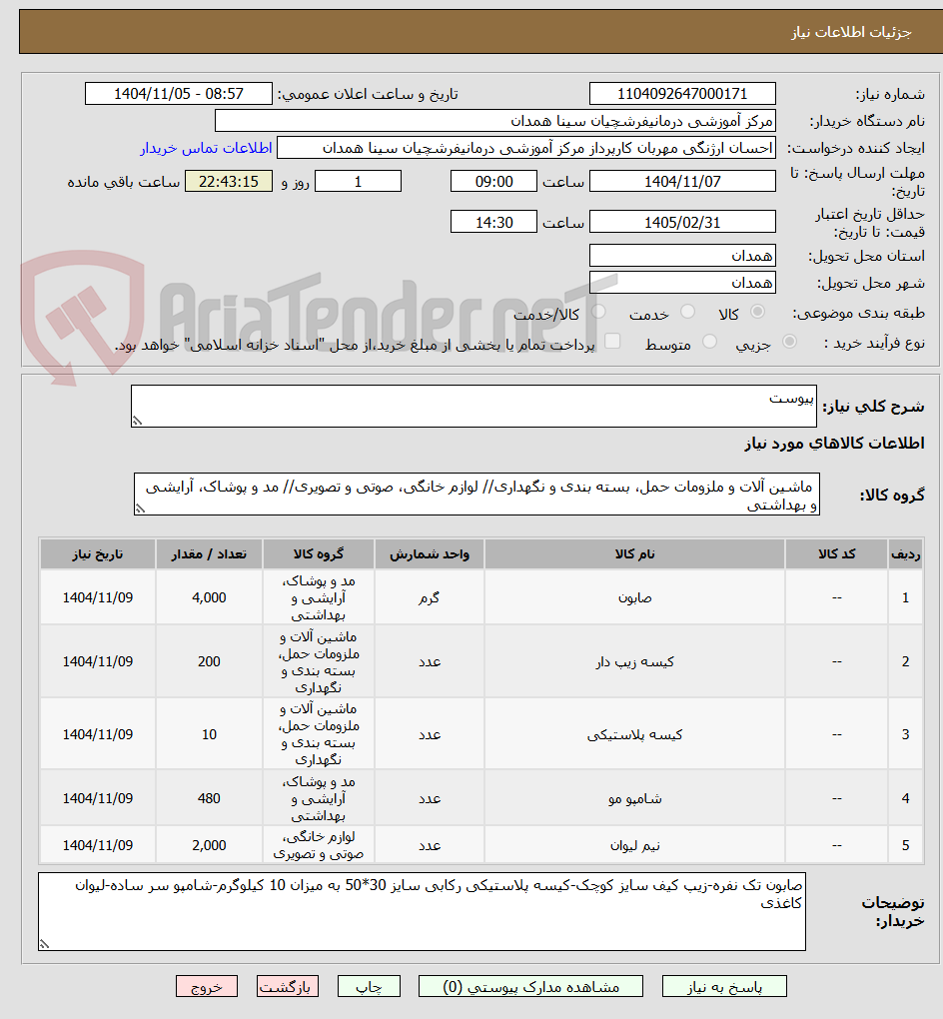943x1019 pixels.
Task: Click the شامپو مو item name
Action: (x=634, y=798)
